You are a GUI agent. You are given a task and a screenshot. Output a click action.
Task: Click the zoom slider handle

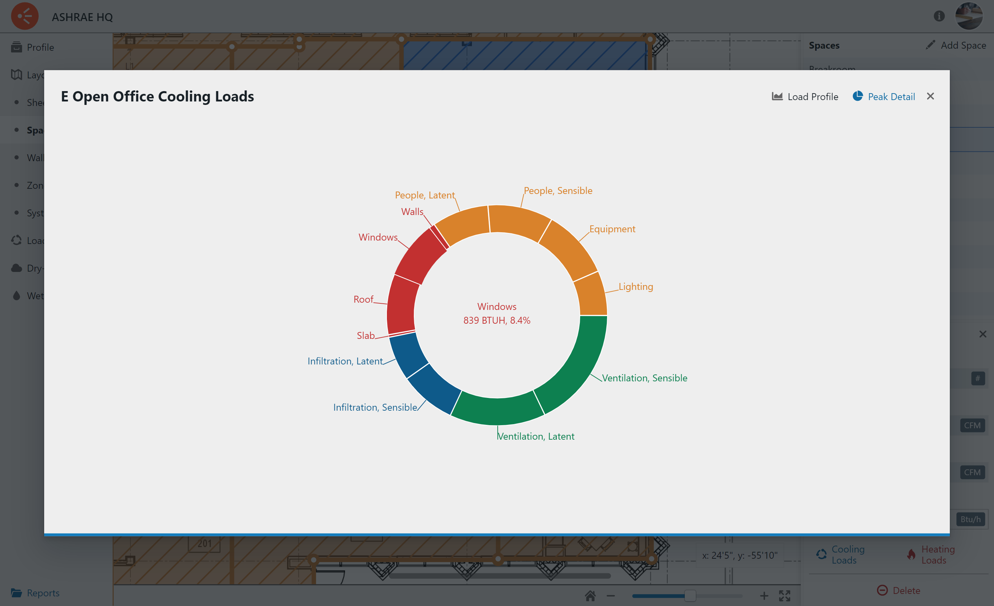(x=690, y=596)
